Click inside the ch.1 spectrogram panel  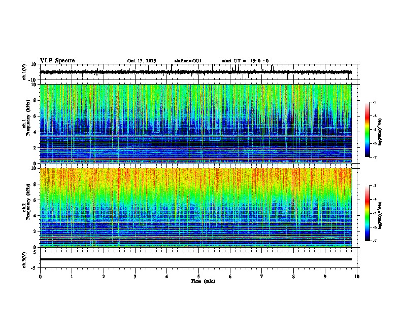click(x=195, y=124)
